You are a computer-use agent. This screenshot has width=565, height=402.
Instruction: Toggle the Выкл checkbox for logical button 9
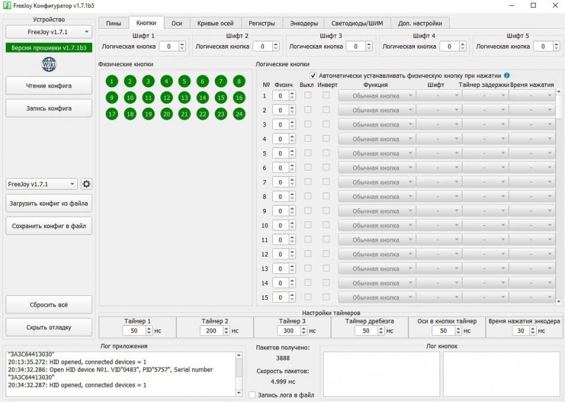[x=308, y=211]
